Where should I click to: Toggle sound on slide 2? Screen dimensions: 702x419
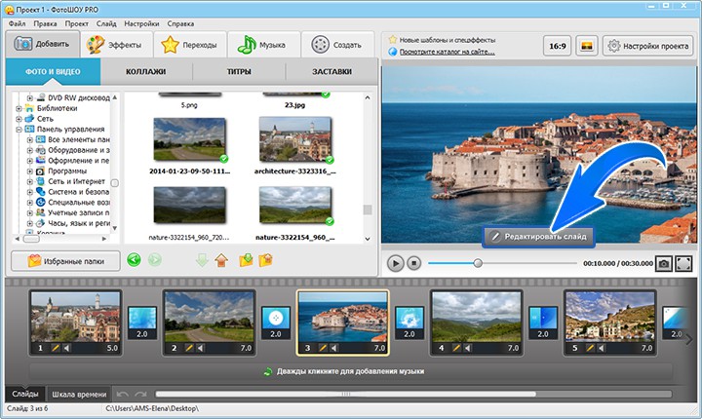pyautogui.click(x=201, y=348)
